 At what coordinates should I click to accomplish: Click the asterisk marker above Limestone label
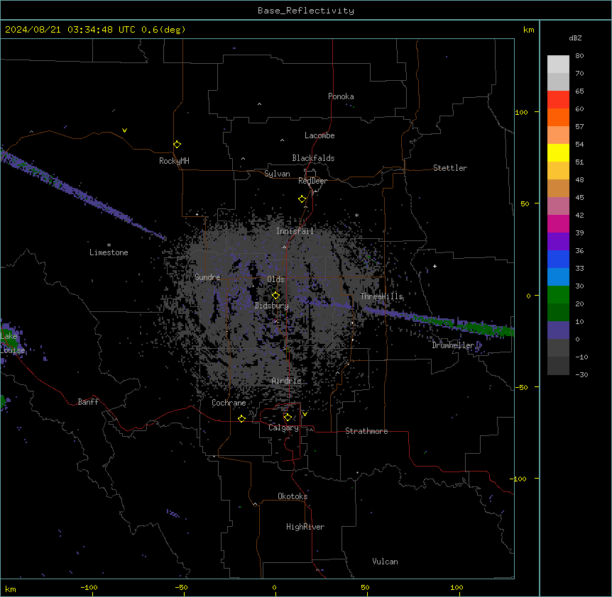[x=109, y=245]
